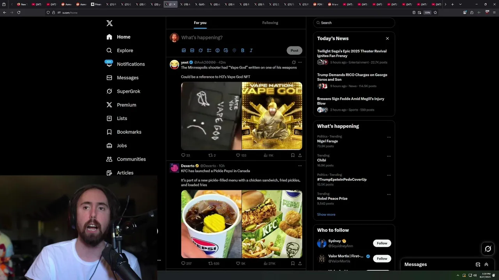The width and height of the screenshot is (499, 280).
Task: Open the X logo home link
Action: [110, 23]
